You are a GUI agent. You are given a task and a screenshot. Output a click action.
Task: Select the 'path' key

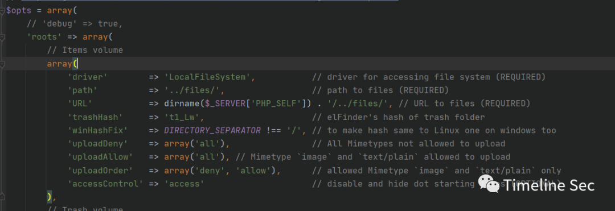pyautogui.click(x=83, y=90)
